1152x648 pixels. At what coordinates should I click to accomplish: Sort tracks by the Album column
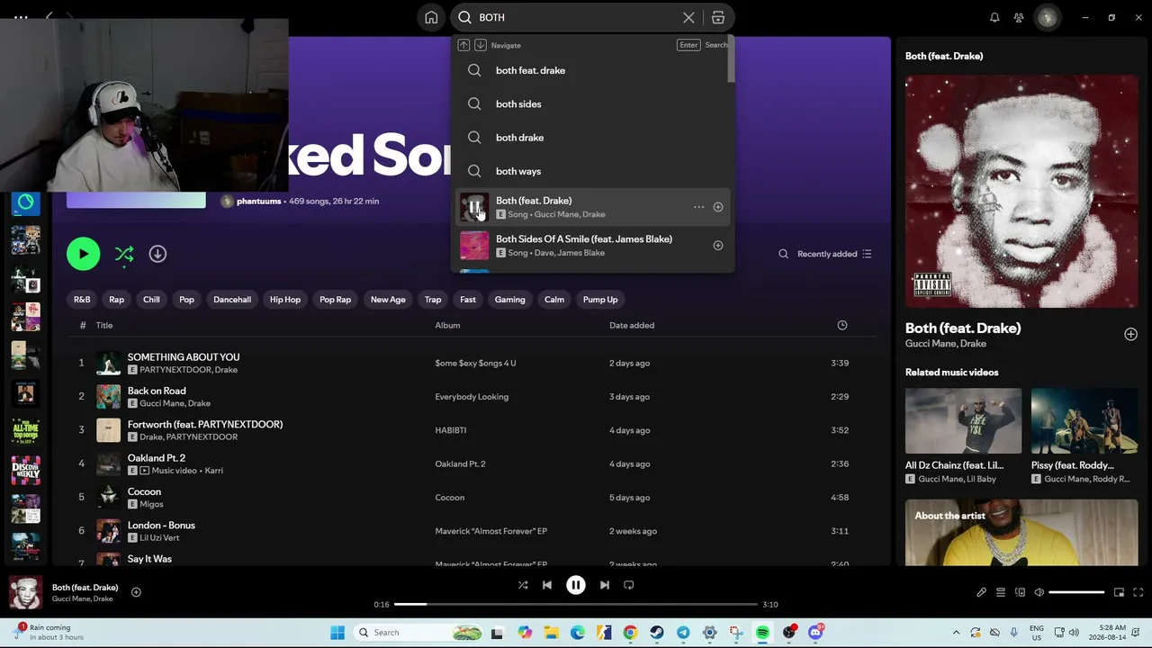(447, 325)
